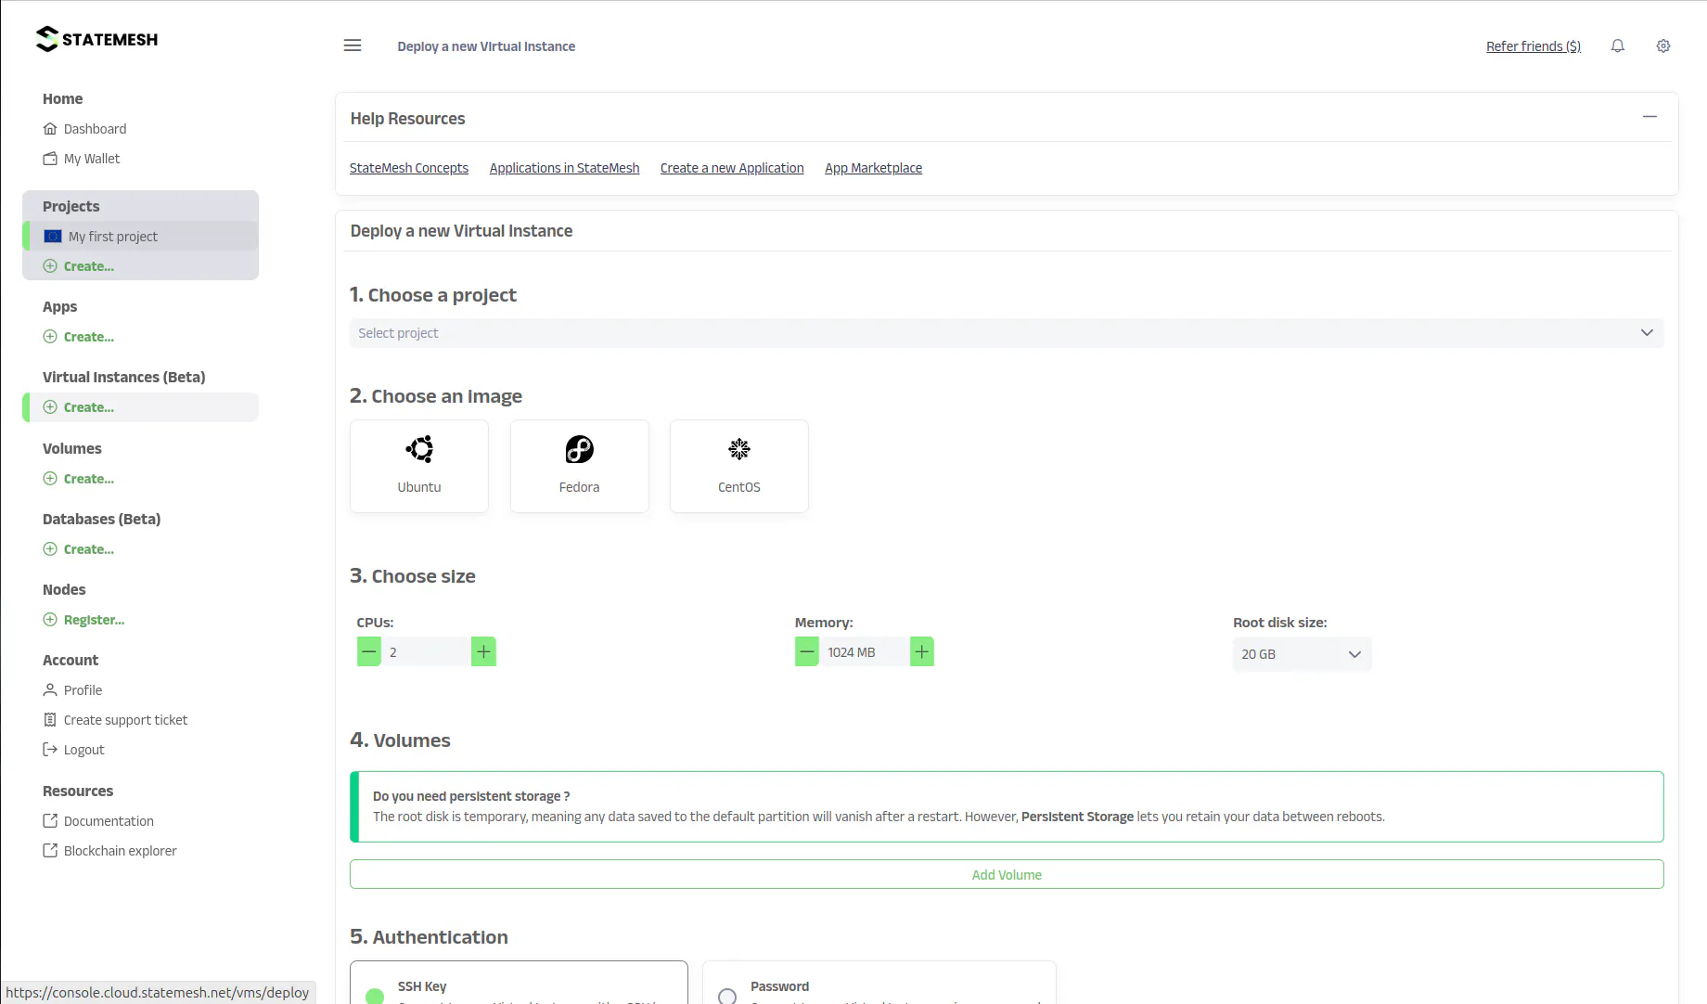This screenshot has width=1707, height=1004.
Task: Open Documentation resource
Action: pyautogui.click(x=109, y=821)
